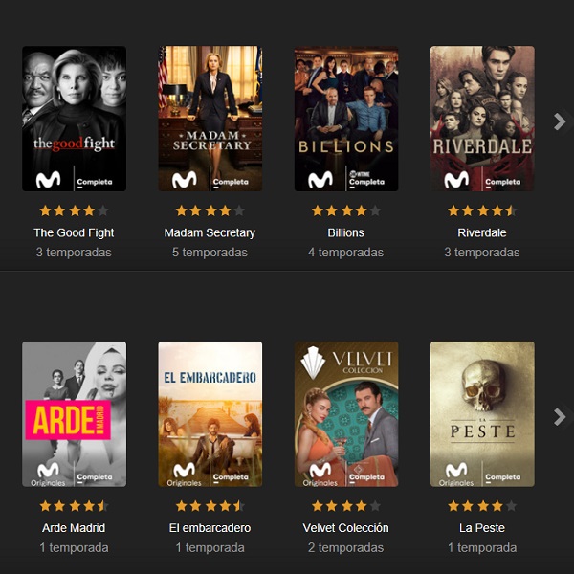Open the Madam Secretary poster
The image size is (574, 574).
pyautogui.click(x=210, y=119)
